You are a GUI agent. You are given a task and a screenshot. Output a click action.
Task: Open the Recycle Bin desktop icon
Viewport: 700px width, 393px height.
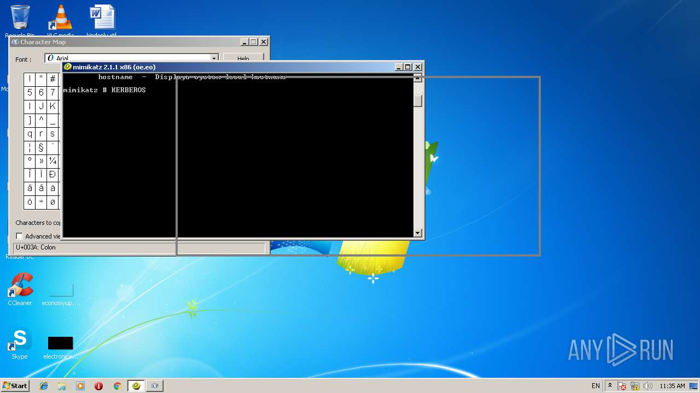[x=20, y=21]
